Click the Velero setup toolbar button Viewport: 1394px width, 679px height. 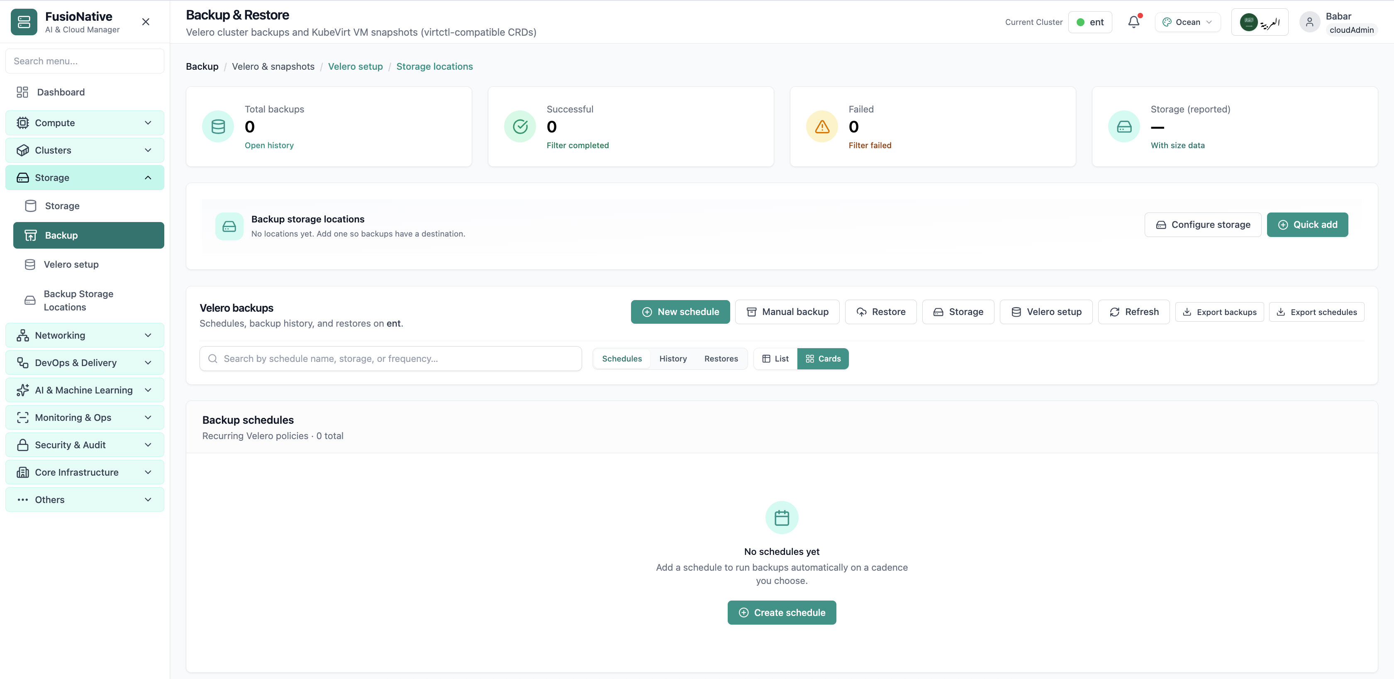click(x=1046, y=312)
